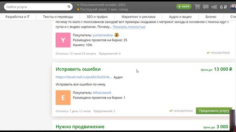Click Размещено проектов на бирже: 35
Screen dimensions: 236x132
click(x=100, y=40)
